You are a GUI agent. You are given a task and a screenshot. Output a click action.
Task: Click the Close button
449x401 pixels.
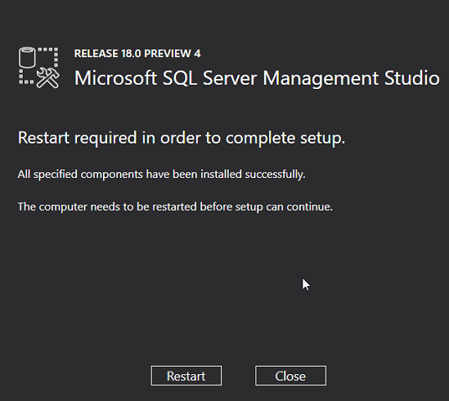(x=291, y=376)
